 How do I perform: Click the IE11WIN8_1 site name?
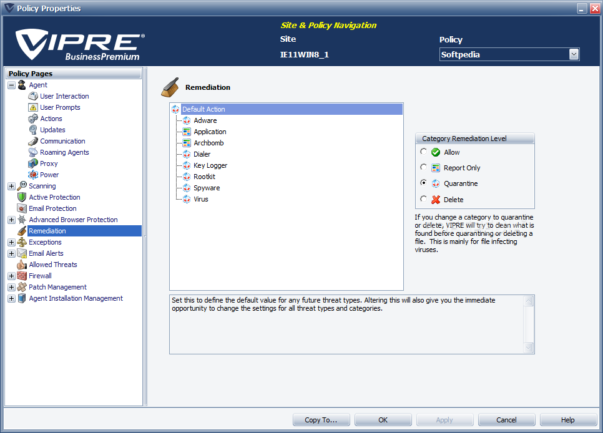304,55
